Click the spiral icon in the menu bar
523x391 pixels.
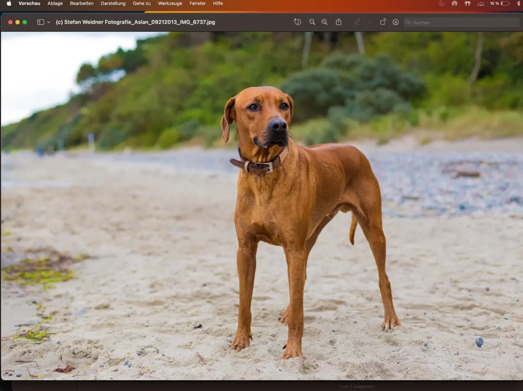[x=442, y=4]
